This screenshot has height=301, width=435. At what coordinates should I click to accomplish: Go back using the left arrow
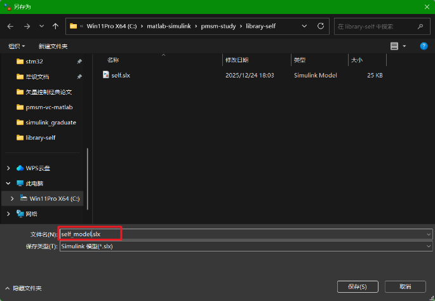pyautogui.click(x=10, y=27)
